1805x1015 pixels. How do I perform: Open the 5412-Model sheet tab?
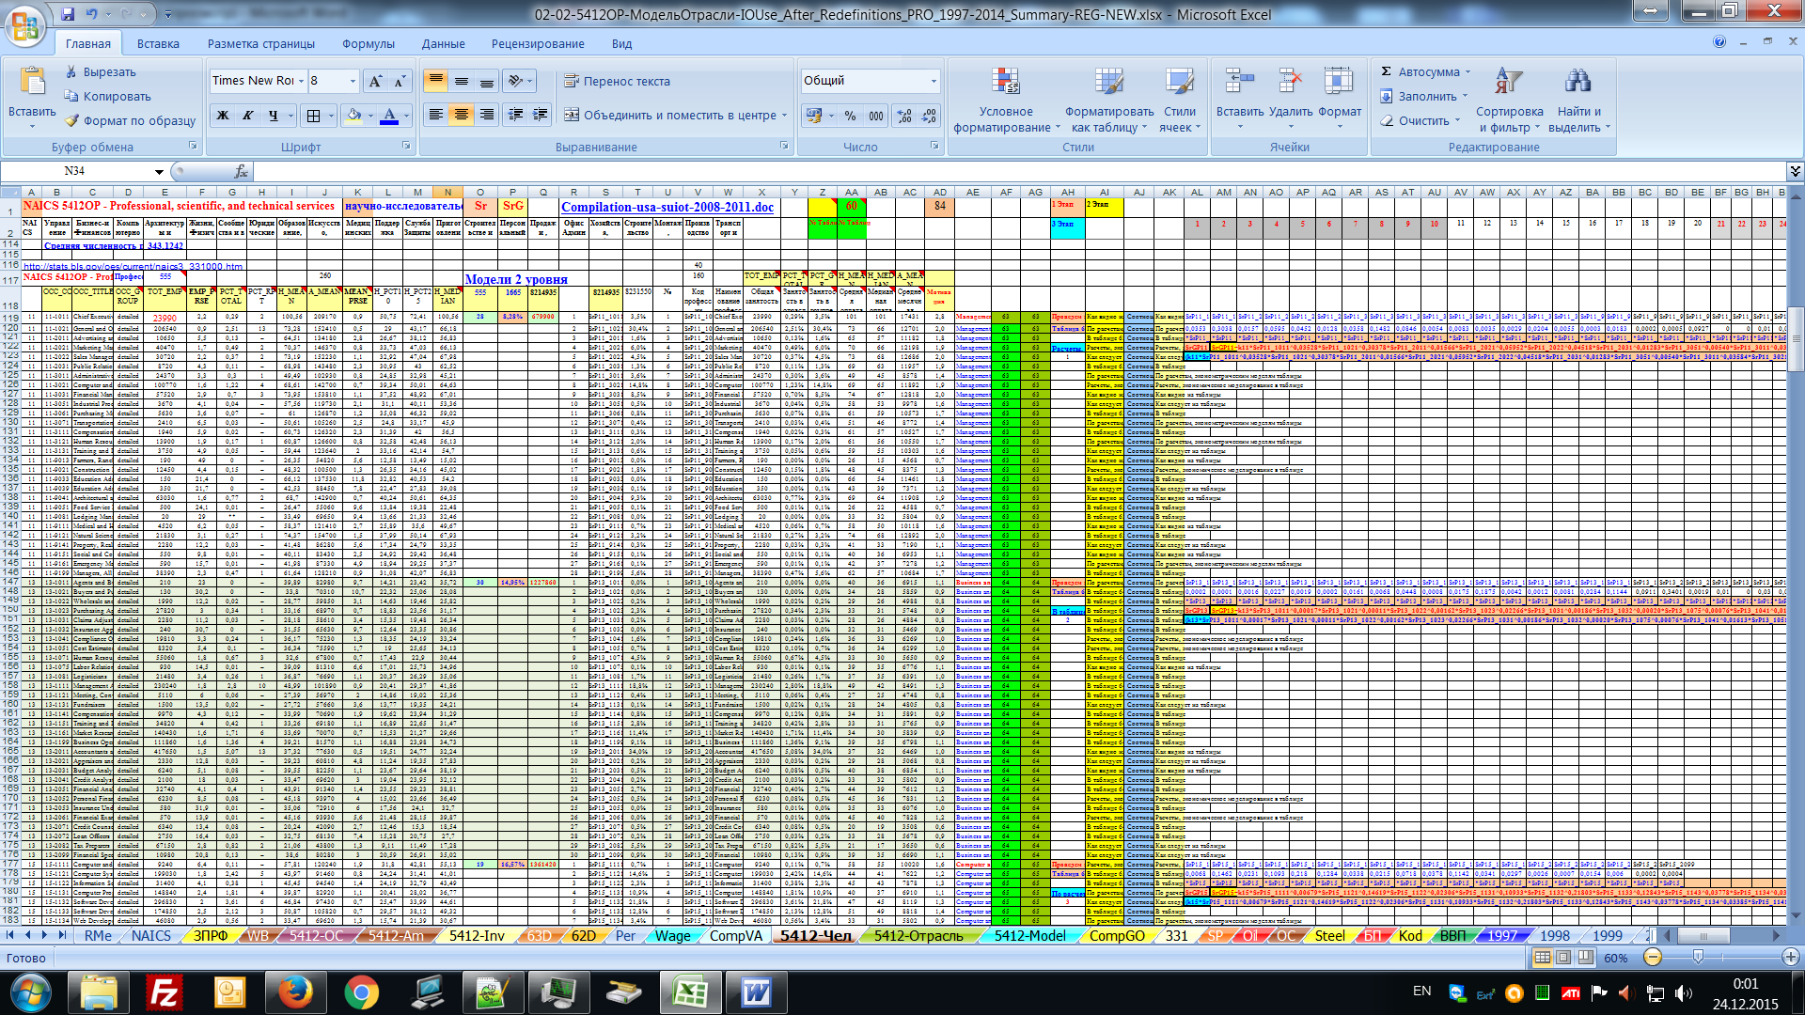click(1029, 935)
